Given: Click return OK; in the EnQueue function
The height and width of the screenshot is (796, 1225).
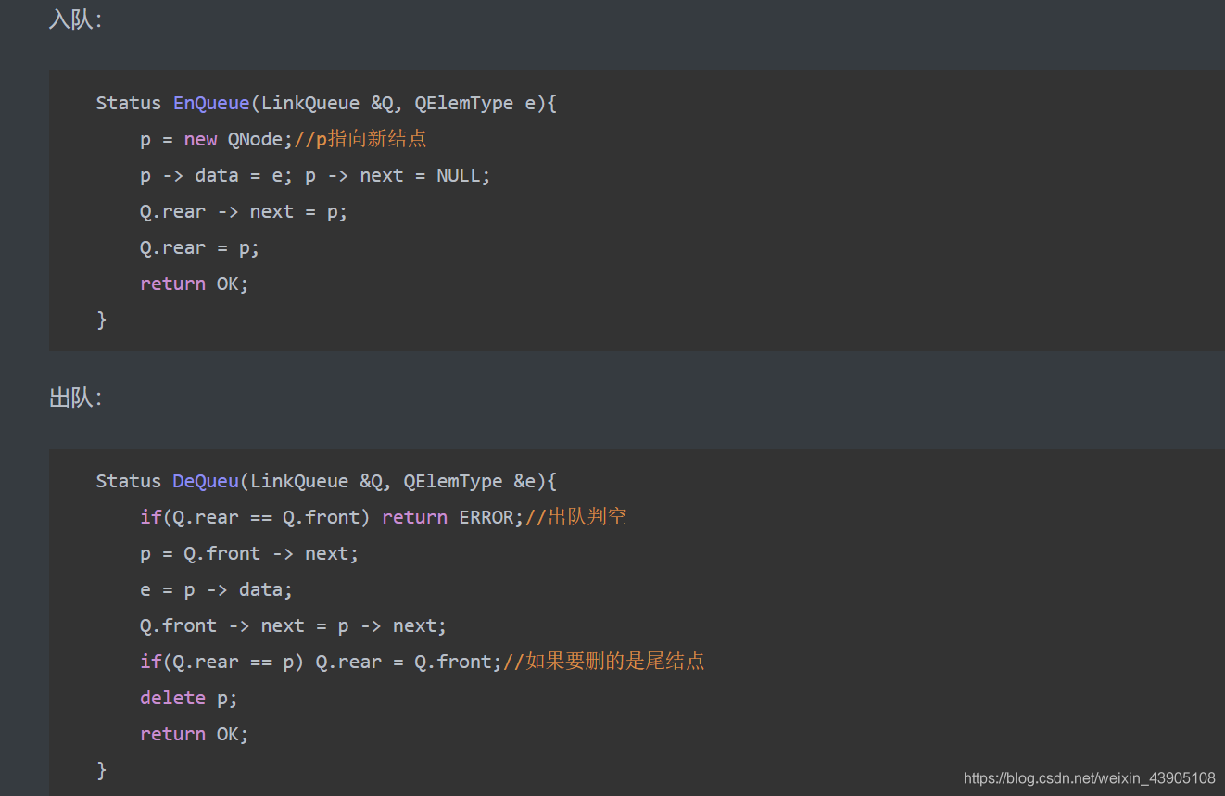Looking at the screenshot, I should [x=195, y=284].
